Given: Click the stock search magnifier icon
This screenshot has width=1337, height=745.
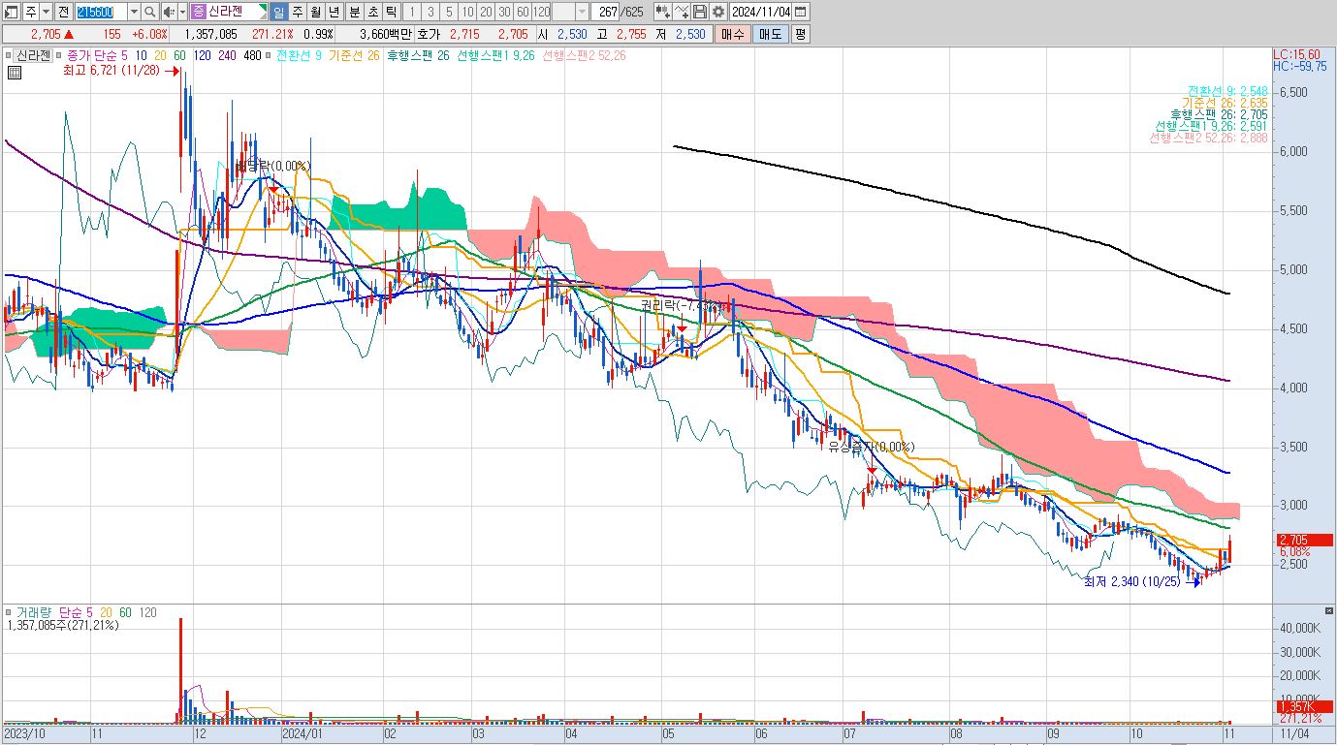Looking at the screenshot, I should point(150,12).
